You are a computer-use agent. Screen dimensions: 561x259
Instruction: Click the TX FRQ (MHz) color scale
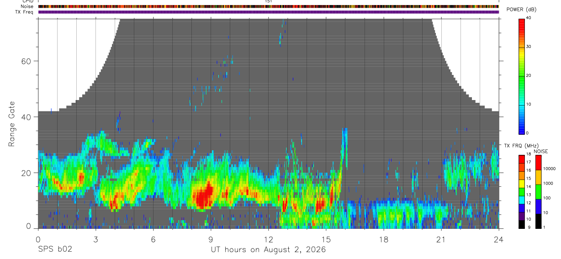point(522,191)
